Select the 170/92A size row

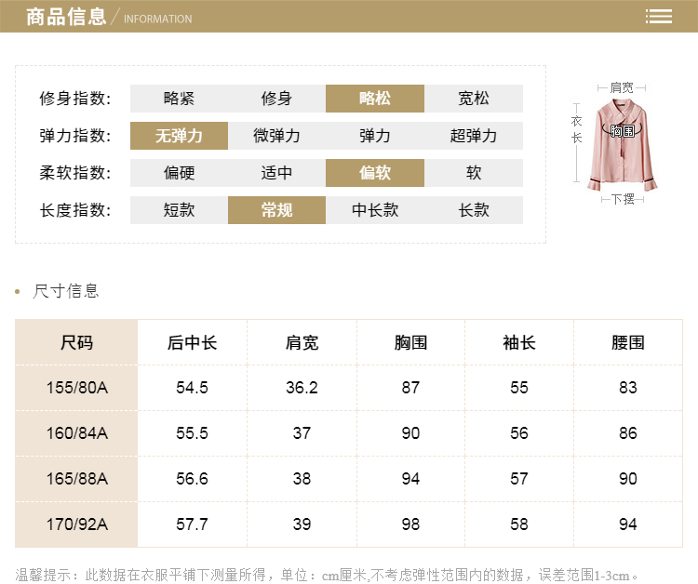pos(76,524)
